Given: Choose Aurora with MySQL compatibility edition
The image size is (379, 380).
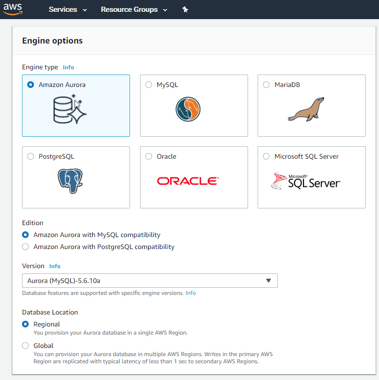Looking at the screenshot, I should [x=25, y=235].
